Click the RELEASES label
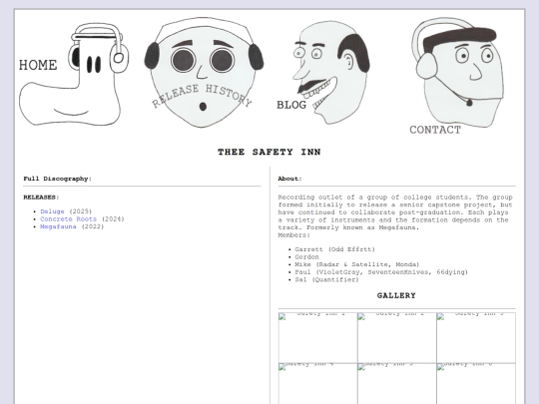539x404 pixels. [x=41, y=198]
